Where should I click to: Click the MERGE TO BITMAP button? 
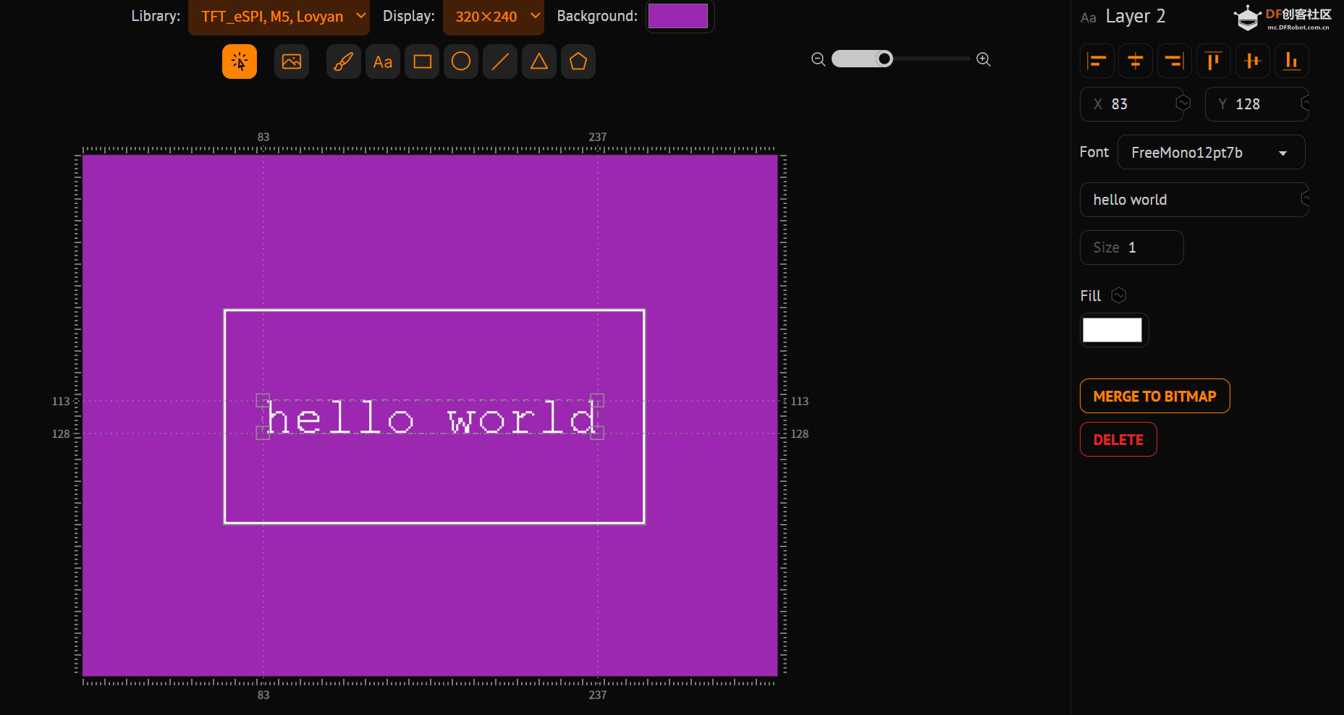(1155, 396)
